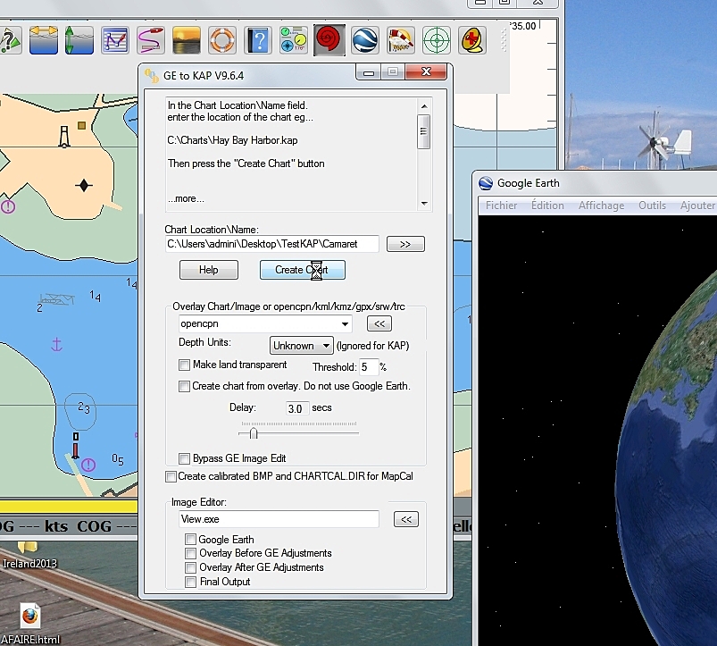Image resolution: width=717 pixels, height=646 pixels.
Task: Open the Ireland2013 desktop folder icon
Action: pos(28,547)
